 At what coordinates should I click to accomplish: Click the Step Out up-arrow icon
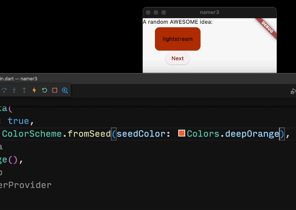tap(24, 90)
